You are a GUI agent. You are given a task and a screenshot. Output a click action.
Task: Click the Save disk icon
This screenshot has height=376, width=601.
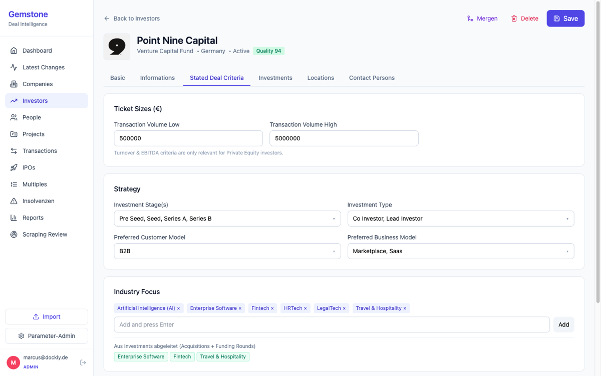pos(556,19)
